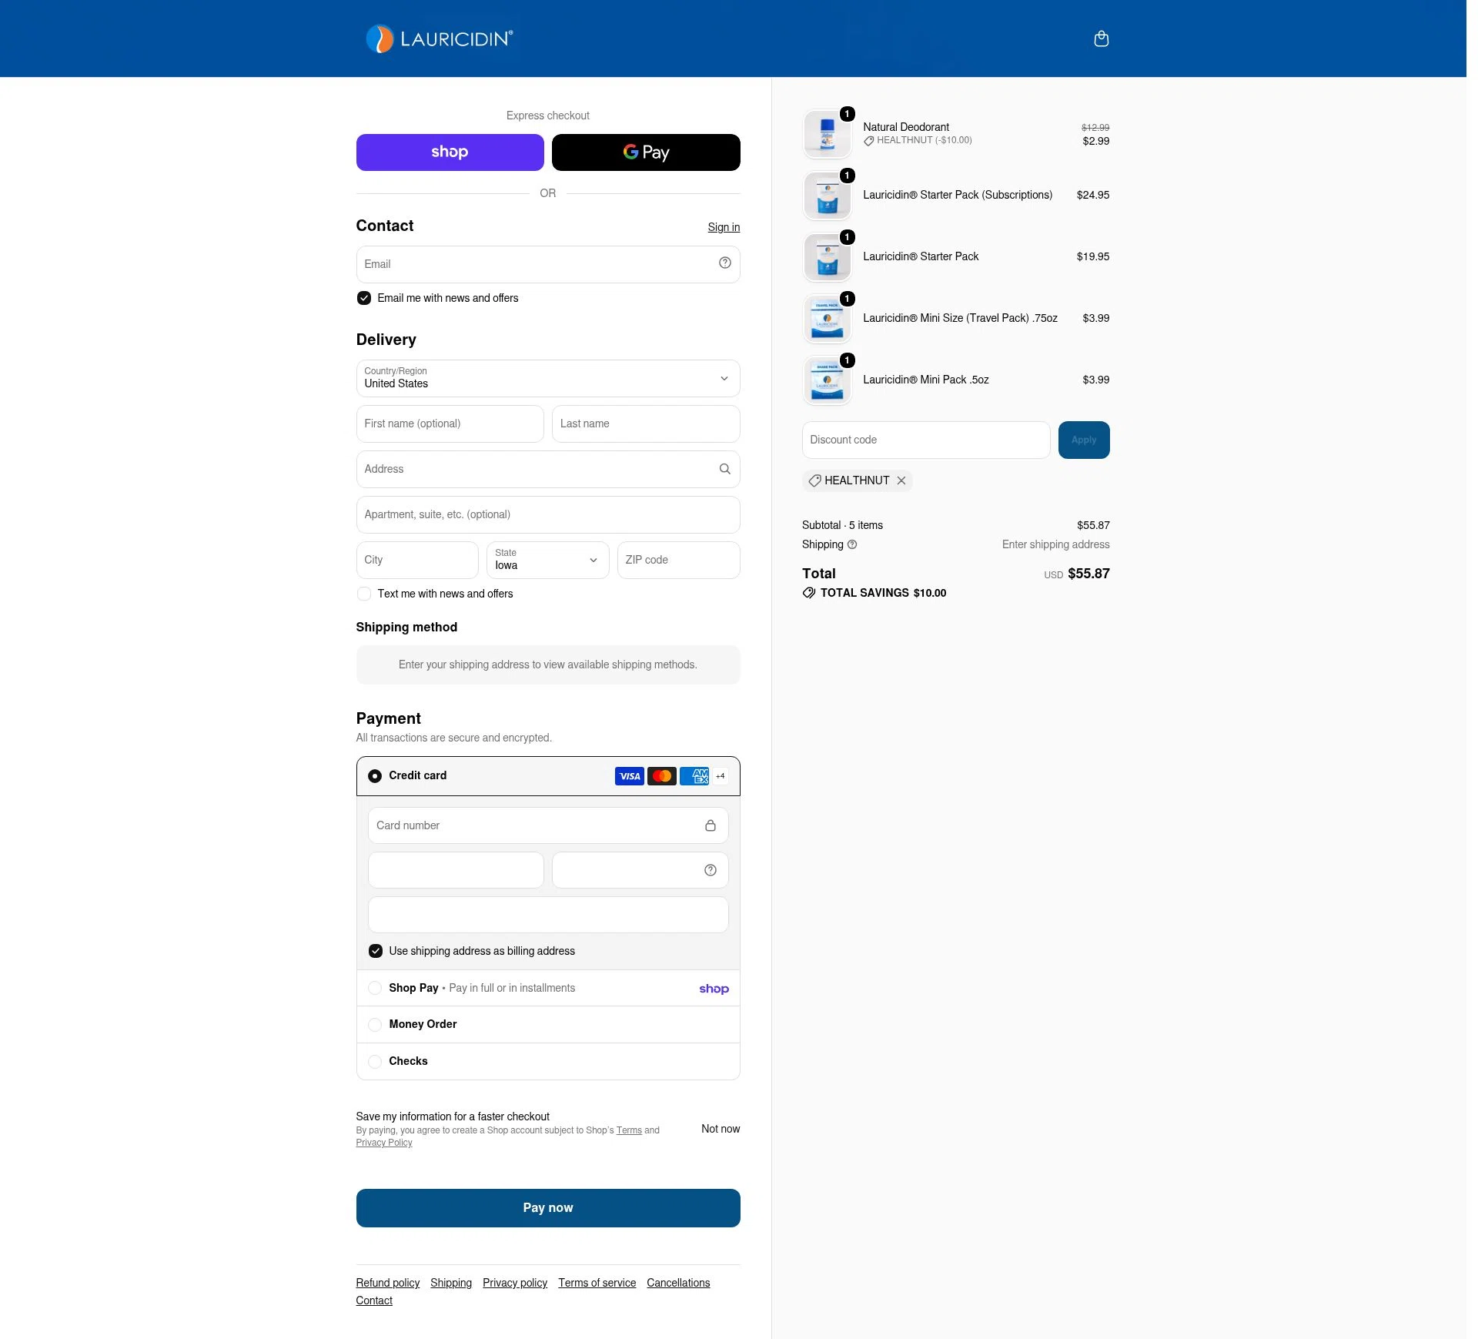Viewport: 1478px width, 1339px height.
Task: Focus the ZIP code field
Action: click(x=678, y=560)
